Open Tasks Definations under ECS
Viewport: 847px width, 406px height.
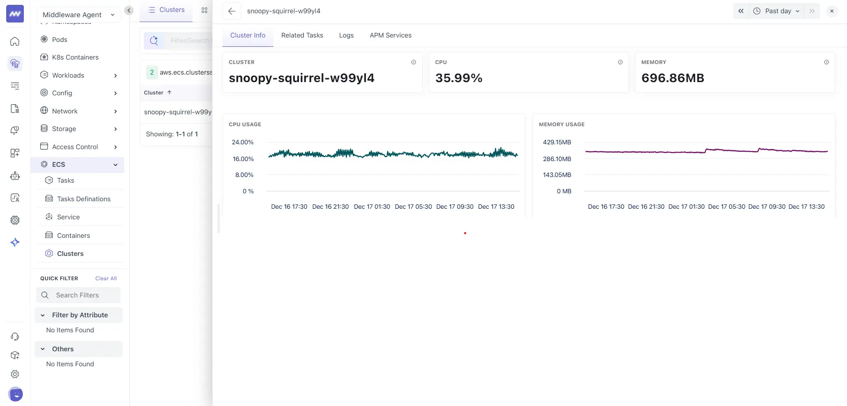83,199
